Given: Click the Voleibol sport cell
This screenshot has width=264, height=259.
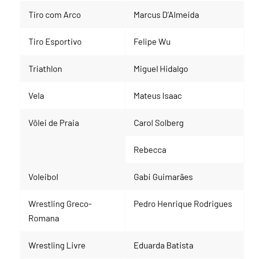Looking at the screenshot, I should (x=43, y=177).
